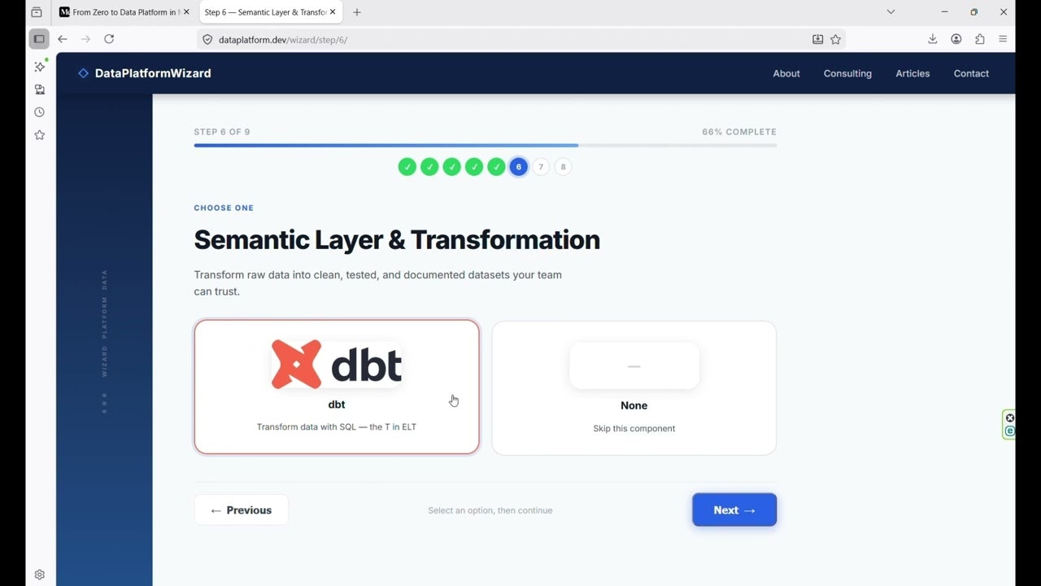Click 'Select an option, then continue' hint
1041x586 pixels.
(490, 510)
